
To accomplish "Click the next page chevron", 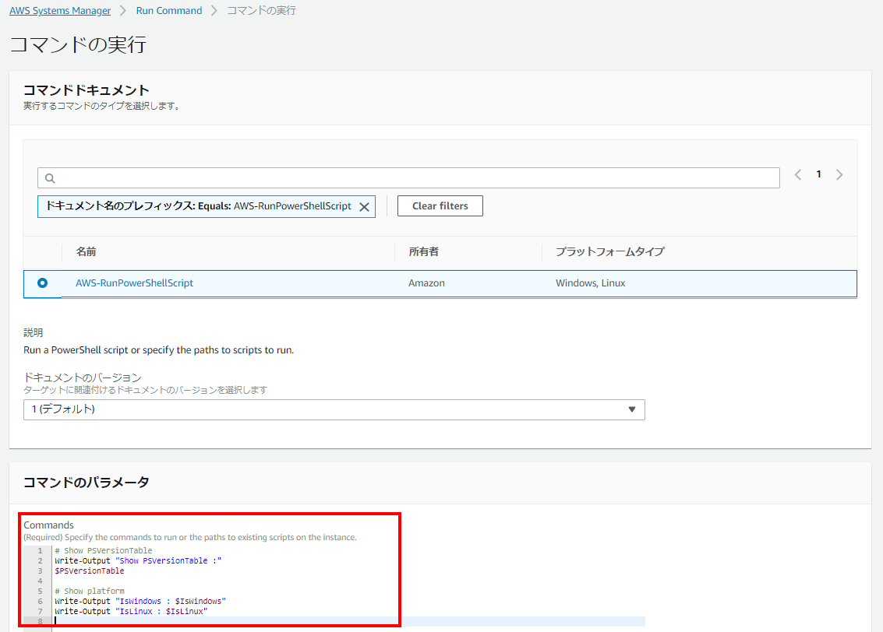I will (839, 174).
